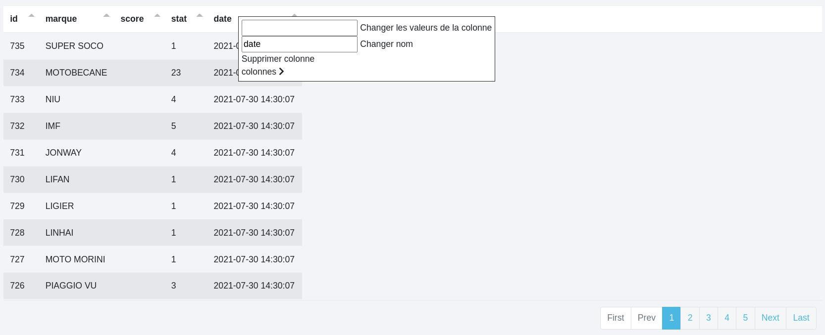Jump to the Last page

(x=801, y=318)
